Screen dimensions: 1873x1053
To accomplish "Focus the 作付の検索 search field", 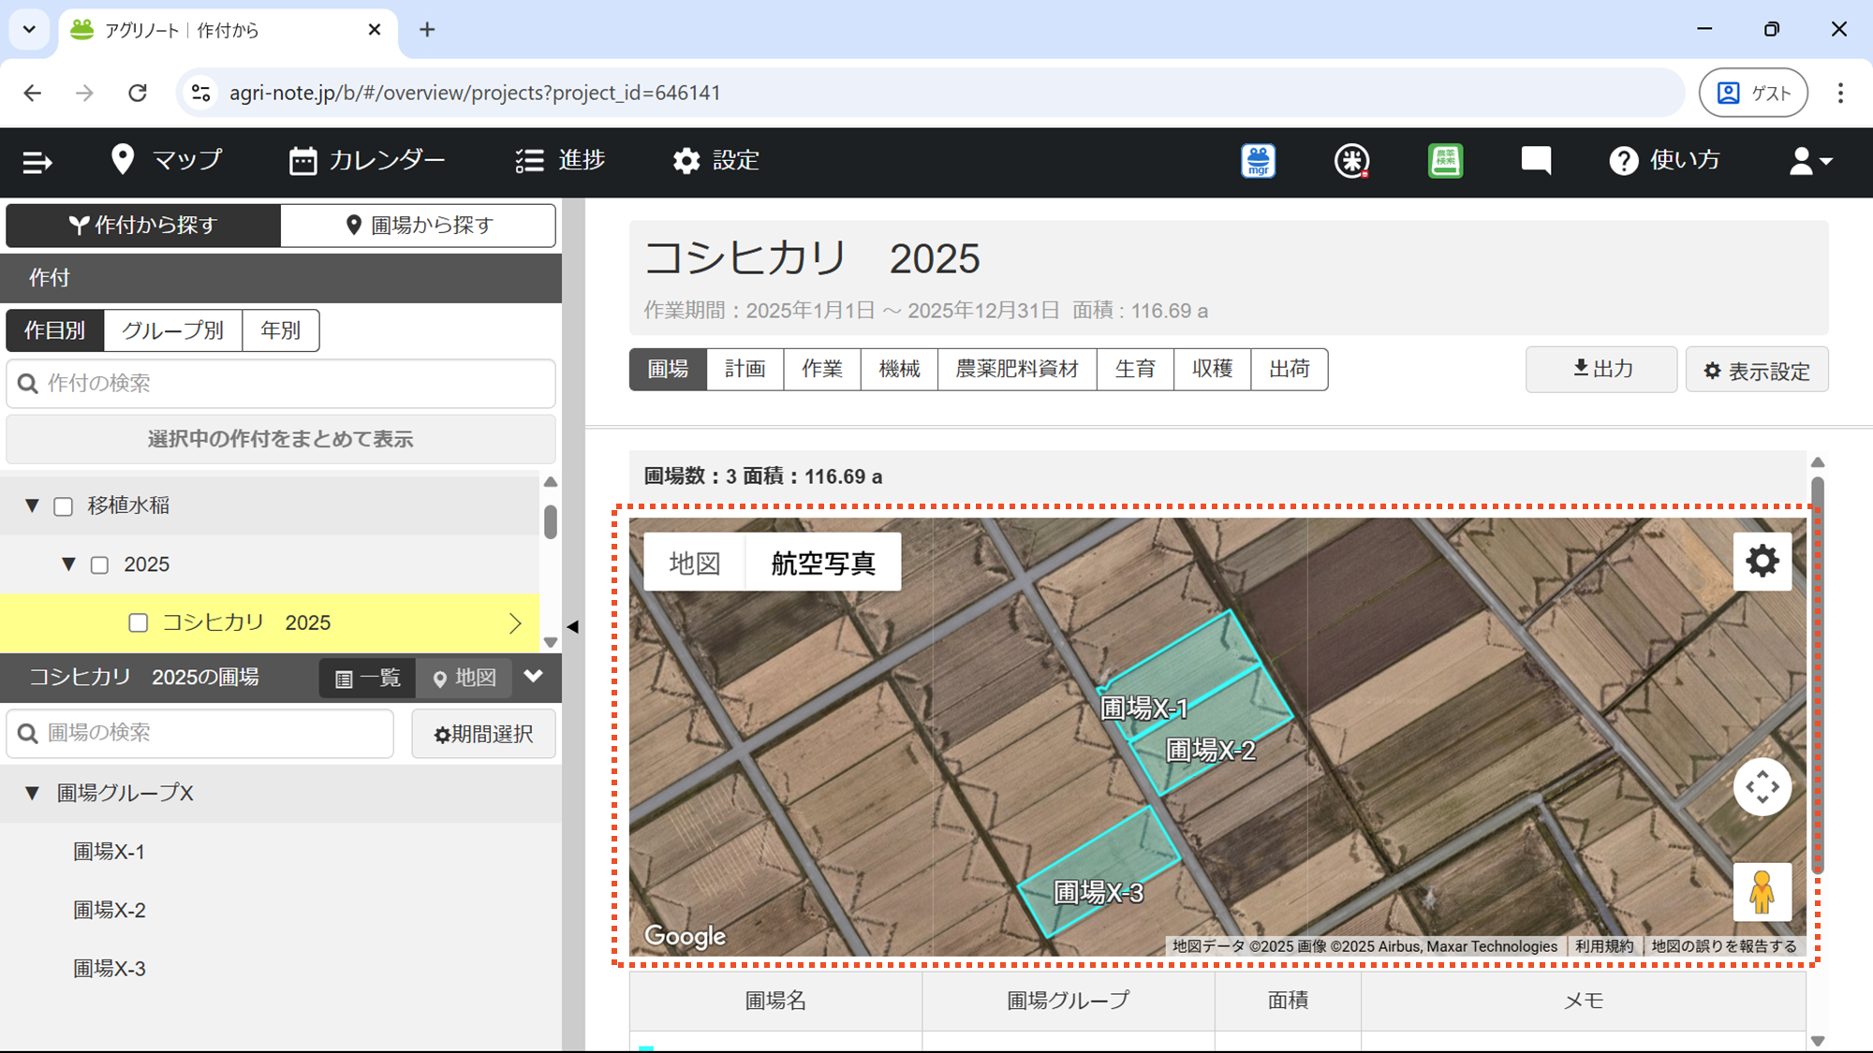I will [x=281, y=384].
